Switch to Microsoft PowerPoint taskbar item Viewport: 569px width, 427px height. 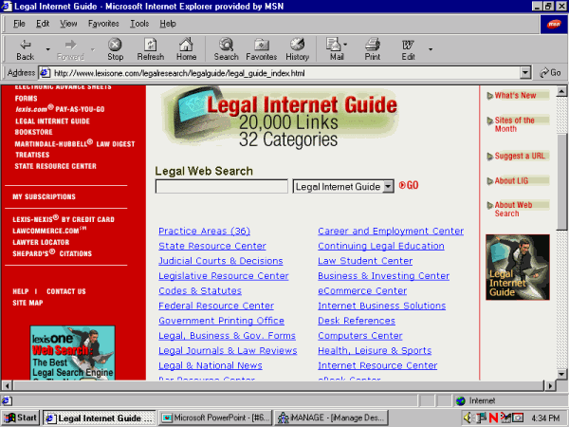[216, 418]
